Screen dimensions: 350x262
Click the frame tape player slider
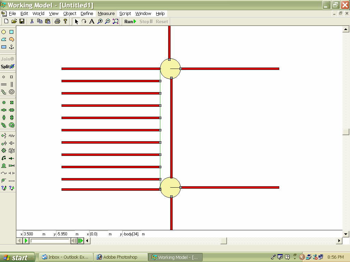click(x=50, y=241)
